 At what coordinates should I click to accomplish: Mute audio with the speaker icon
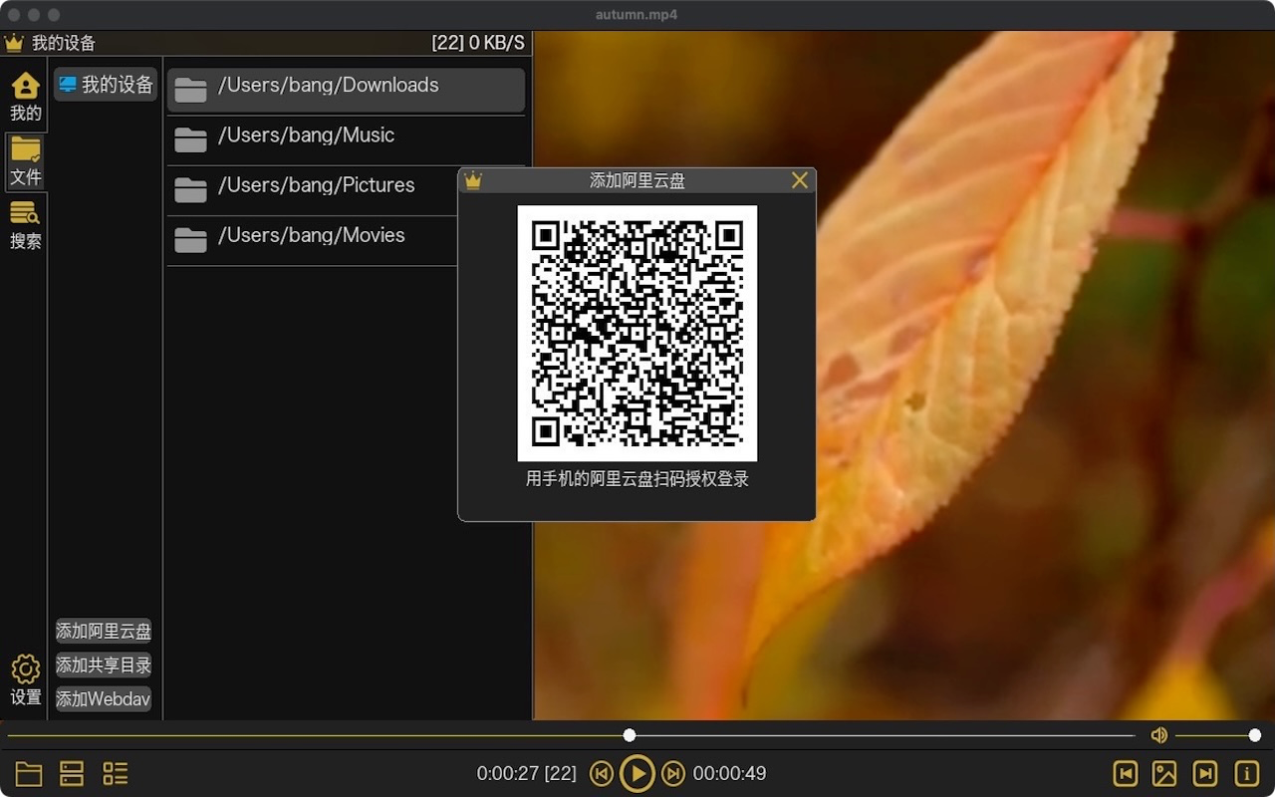click(1158, 735)
